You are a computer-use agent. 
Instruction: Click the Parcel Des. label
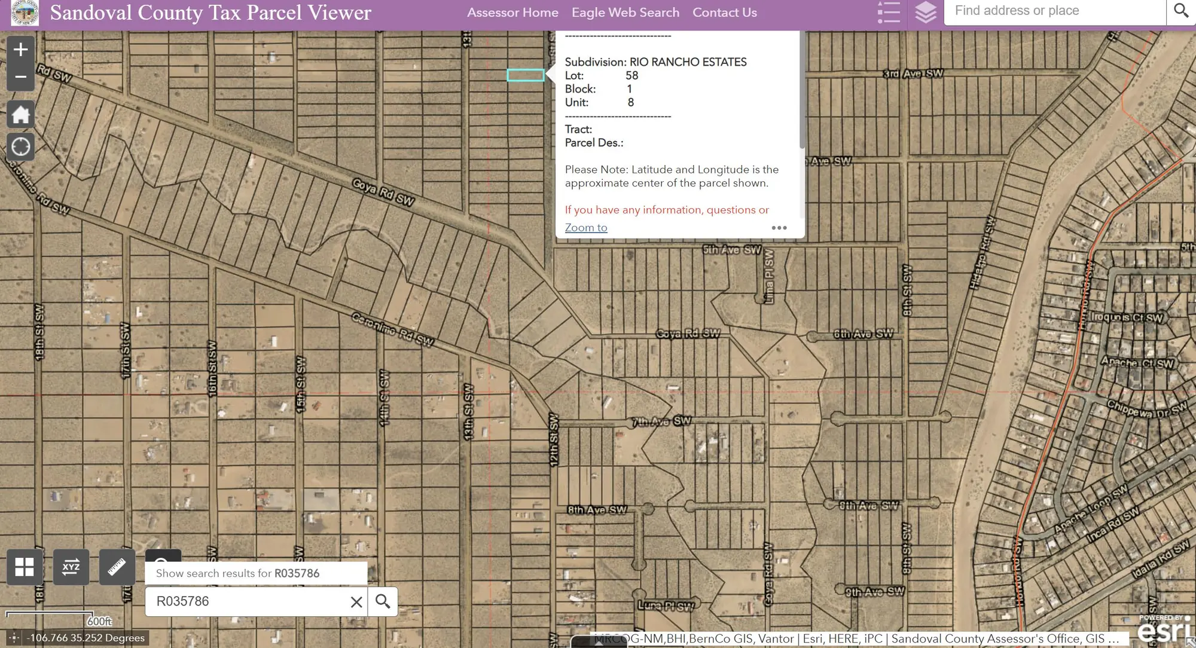pos(594,143)
